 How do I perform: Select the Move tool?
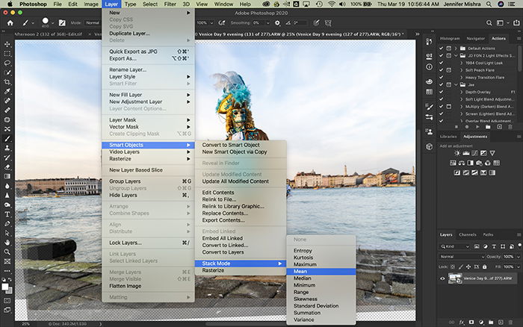click(x=7, y=44)
